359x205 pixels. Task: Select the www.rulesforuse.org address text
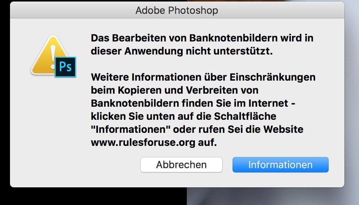[x=143, y=142]
